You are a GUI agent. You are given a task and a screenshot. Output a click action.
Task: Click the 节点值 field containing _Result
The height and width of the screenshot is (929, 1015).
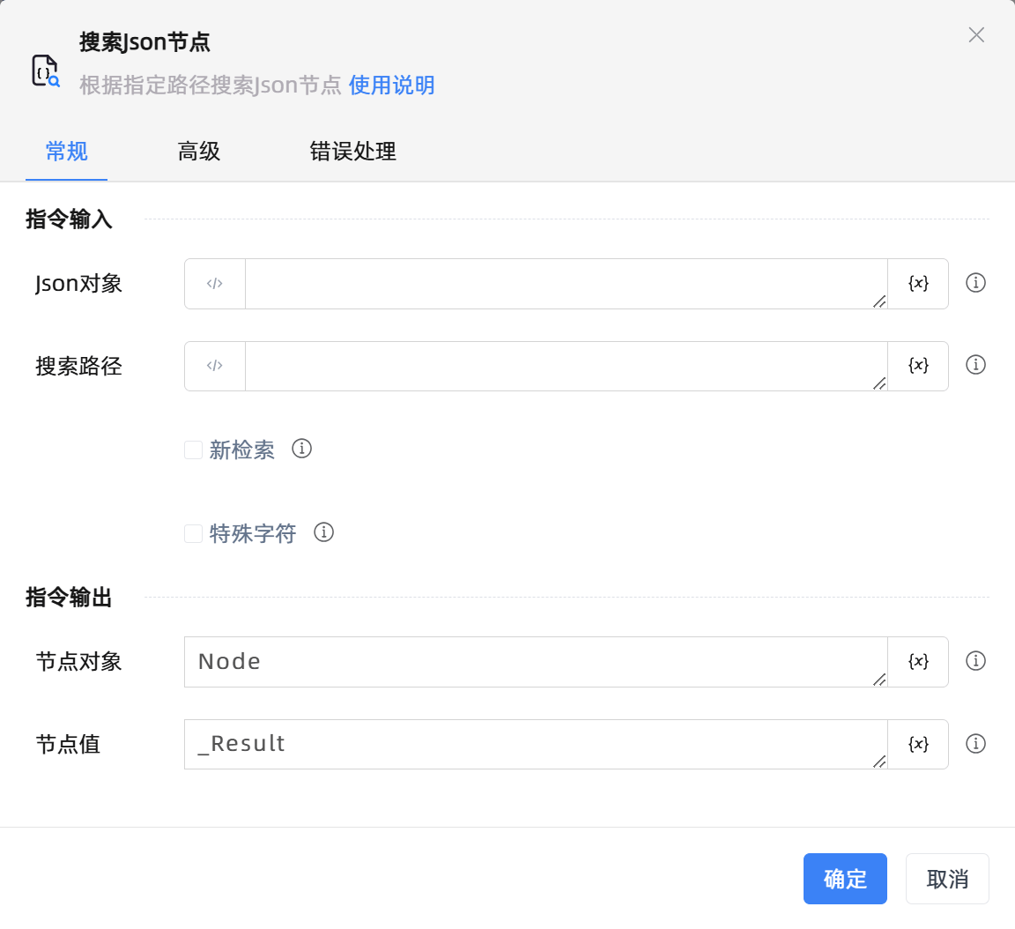[529, 743]
